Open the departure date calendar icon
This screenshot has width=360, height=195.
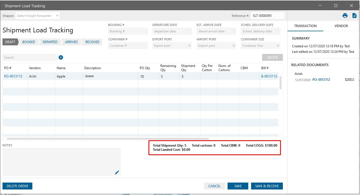click(x=189, y=31)
